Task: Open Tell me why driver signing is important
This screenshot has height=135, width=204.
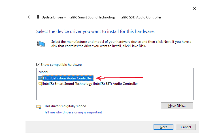Action: 73,112
